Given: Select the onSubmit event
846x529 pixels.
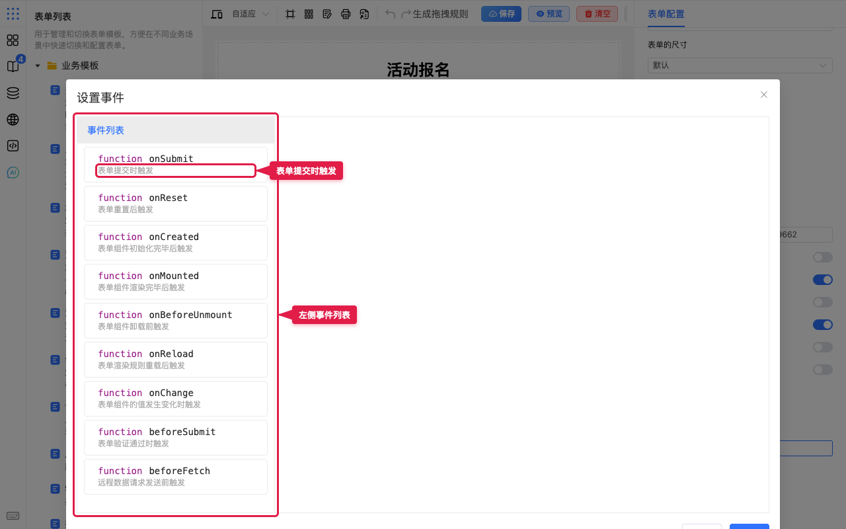Looking at the screenshot, I should (x=176, y=165).
